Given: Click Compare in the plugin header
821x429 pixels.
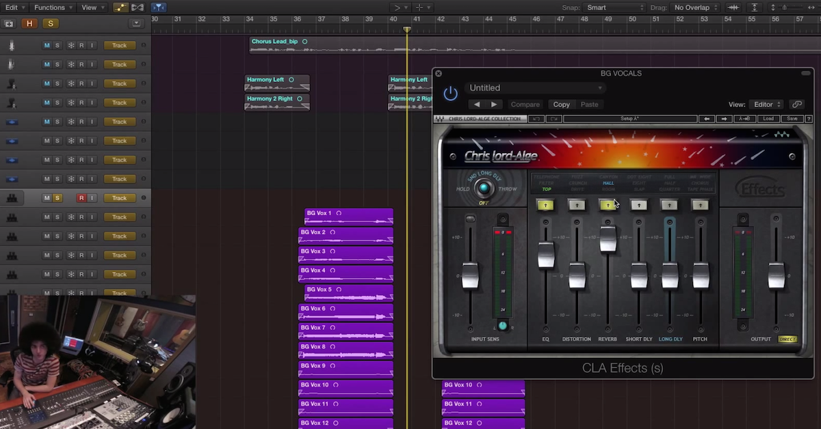Looking at the screenshot, I should coord(525,104).
